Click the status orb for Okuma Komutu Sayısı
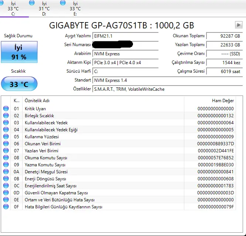Viewport: 246px width, 236px height. (x=6, y=157)
